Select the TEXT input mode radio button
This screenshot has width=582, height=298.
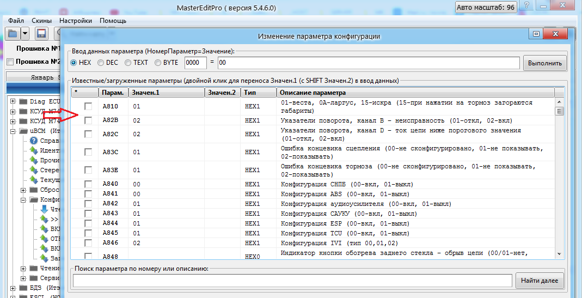pos(128,63)
